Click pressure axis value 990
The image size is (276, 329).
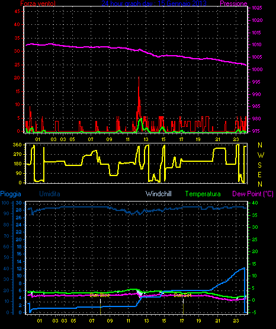[x=256, y=94]
